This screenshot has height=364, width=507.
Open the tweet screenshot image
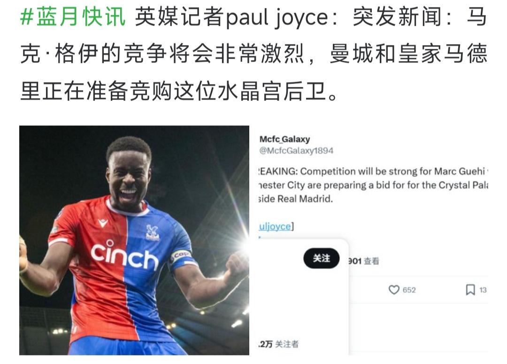point(373,240)
